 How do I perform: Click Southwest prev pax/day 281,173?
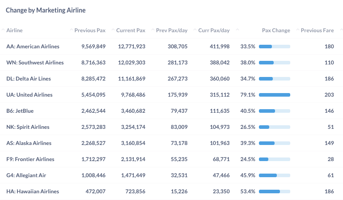pos(178,63)
